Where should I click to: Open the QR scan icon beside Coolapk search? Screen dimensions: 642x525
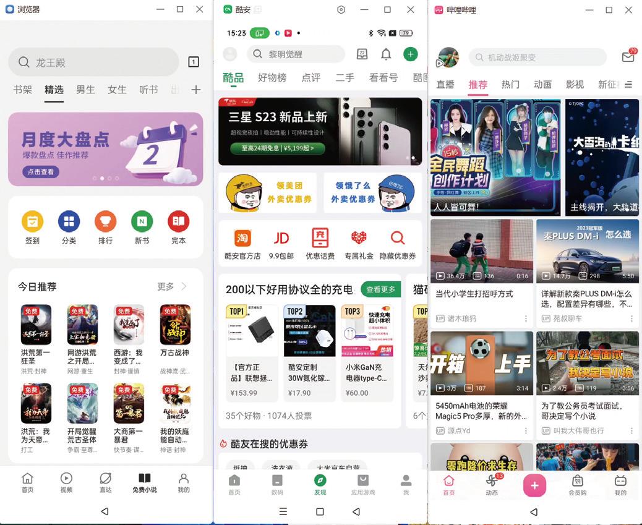coord(362,54)
